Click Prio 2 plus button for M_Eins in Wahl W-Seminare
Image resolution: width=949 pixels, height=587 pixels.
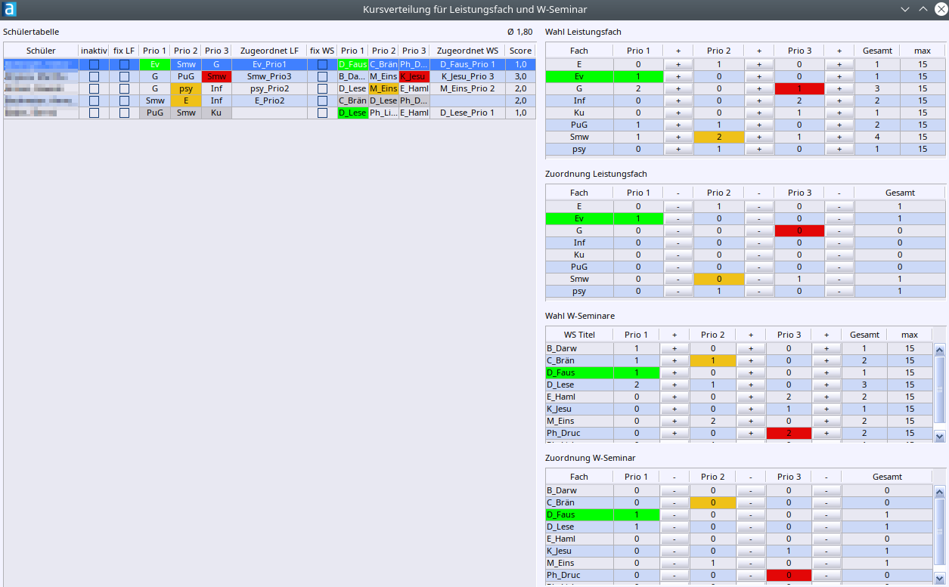tap(751, 421)
